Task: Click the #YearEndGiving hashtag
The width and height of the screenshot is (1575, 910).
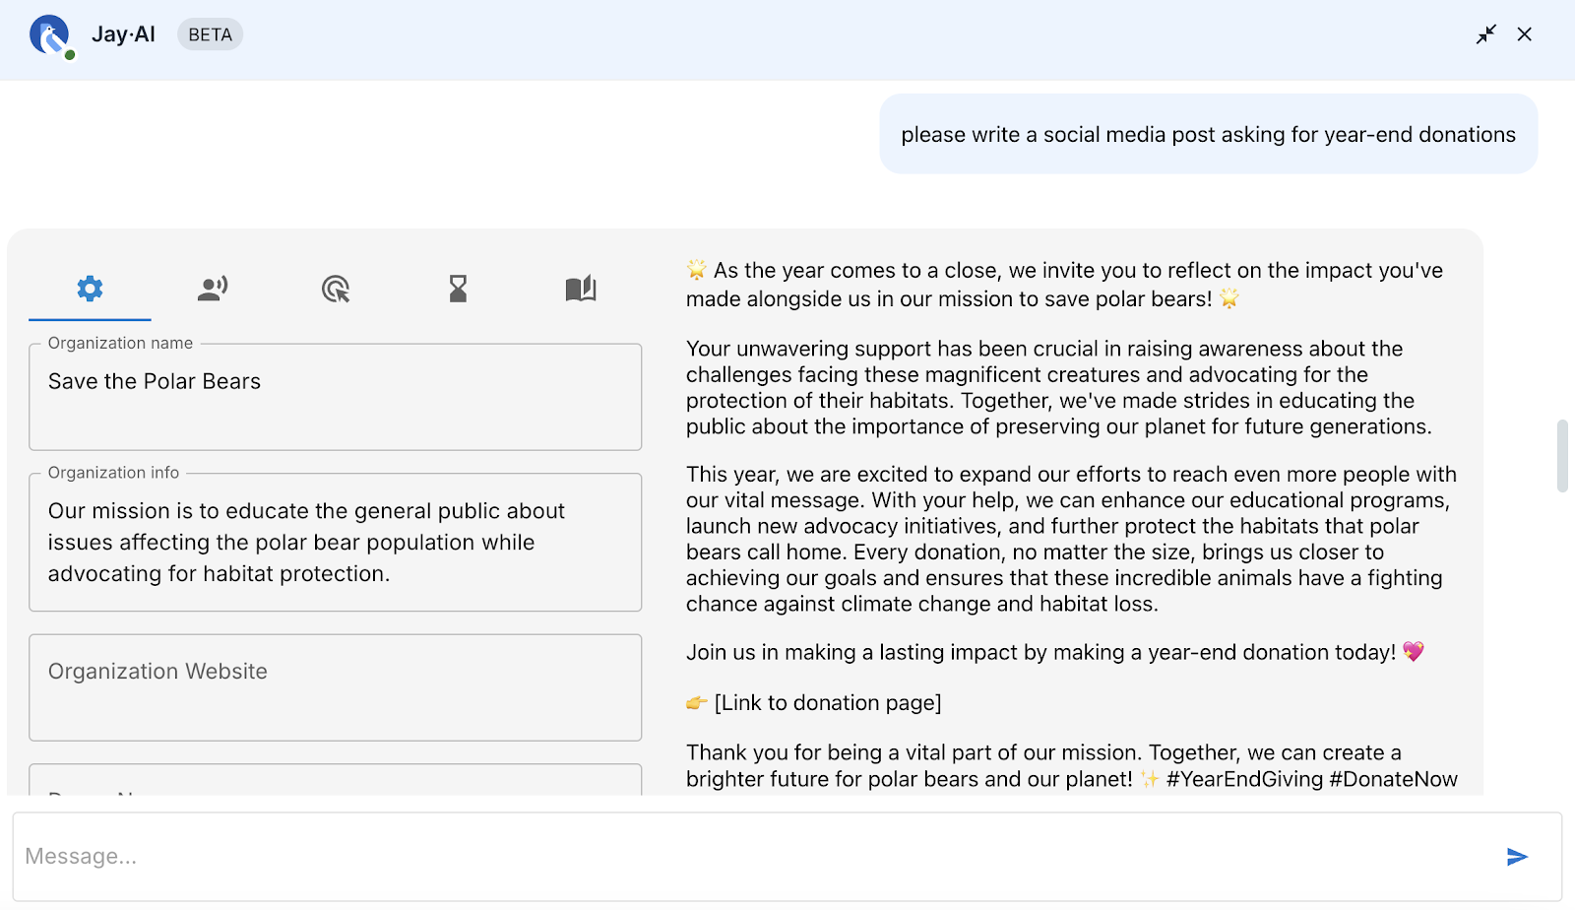Action: pos(1244,779)
